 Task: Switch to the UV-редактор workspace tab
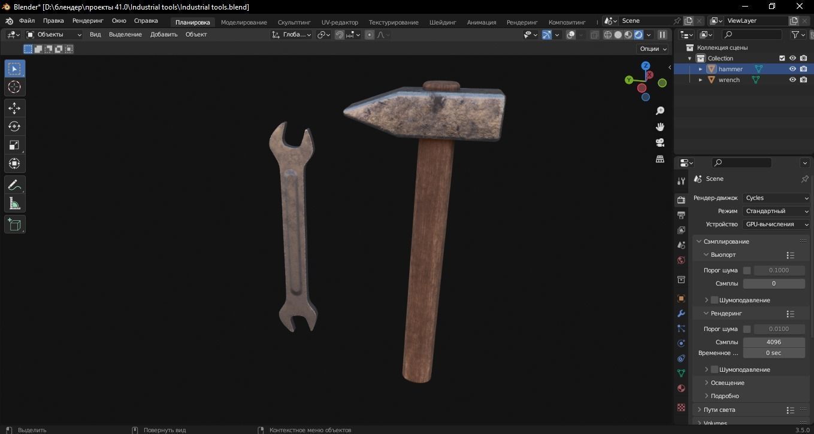click(340, 22)
